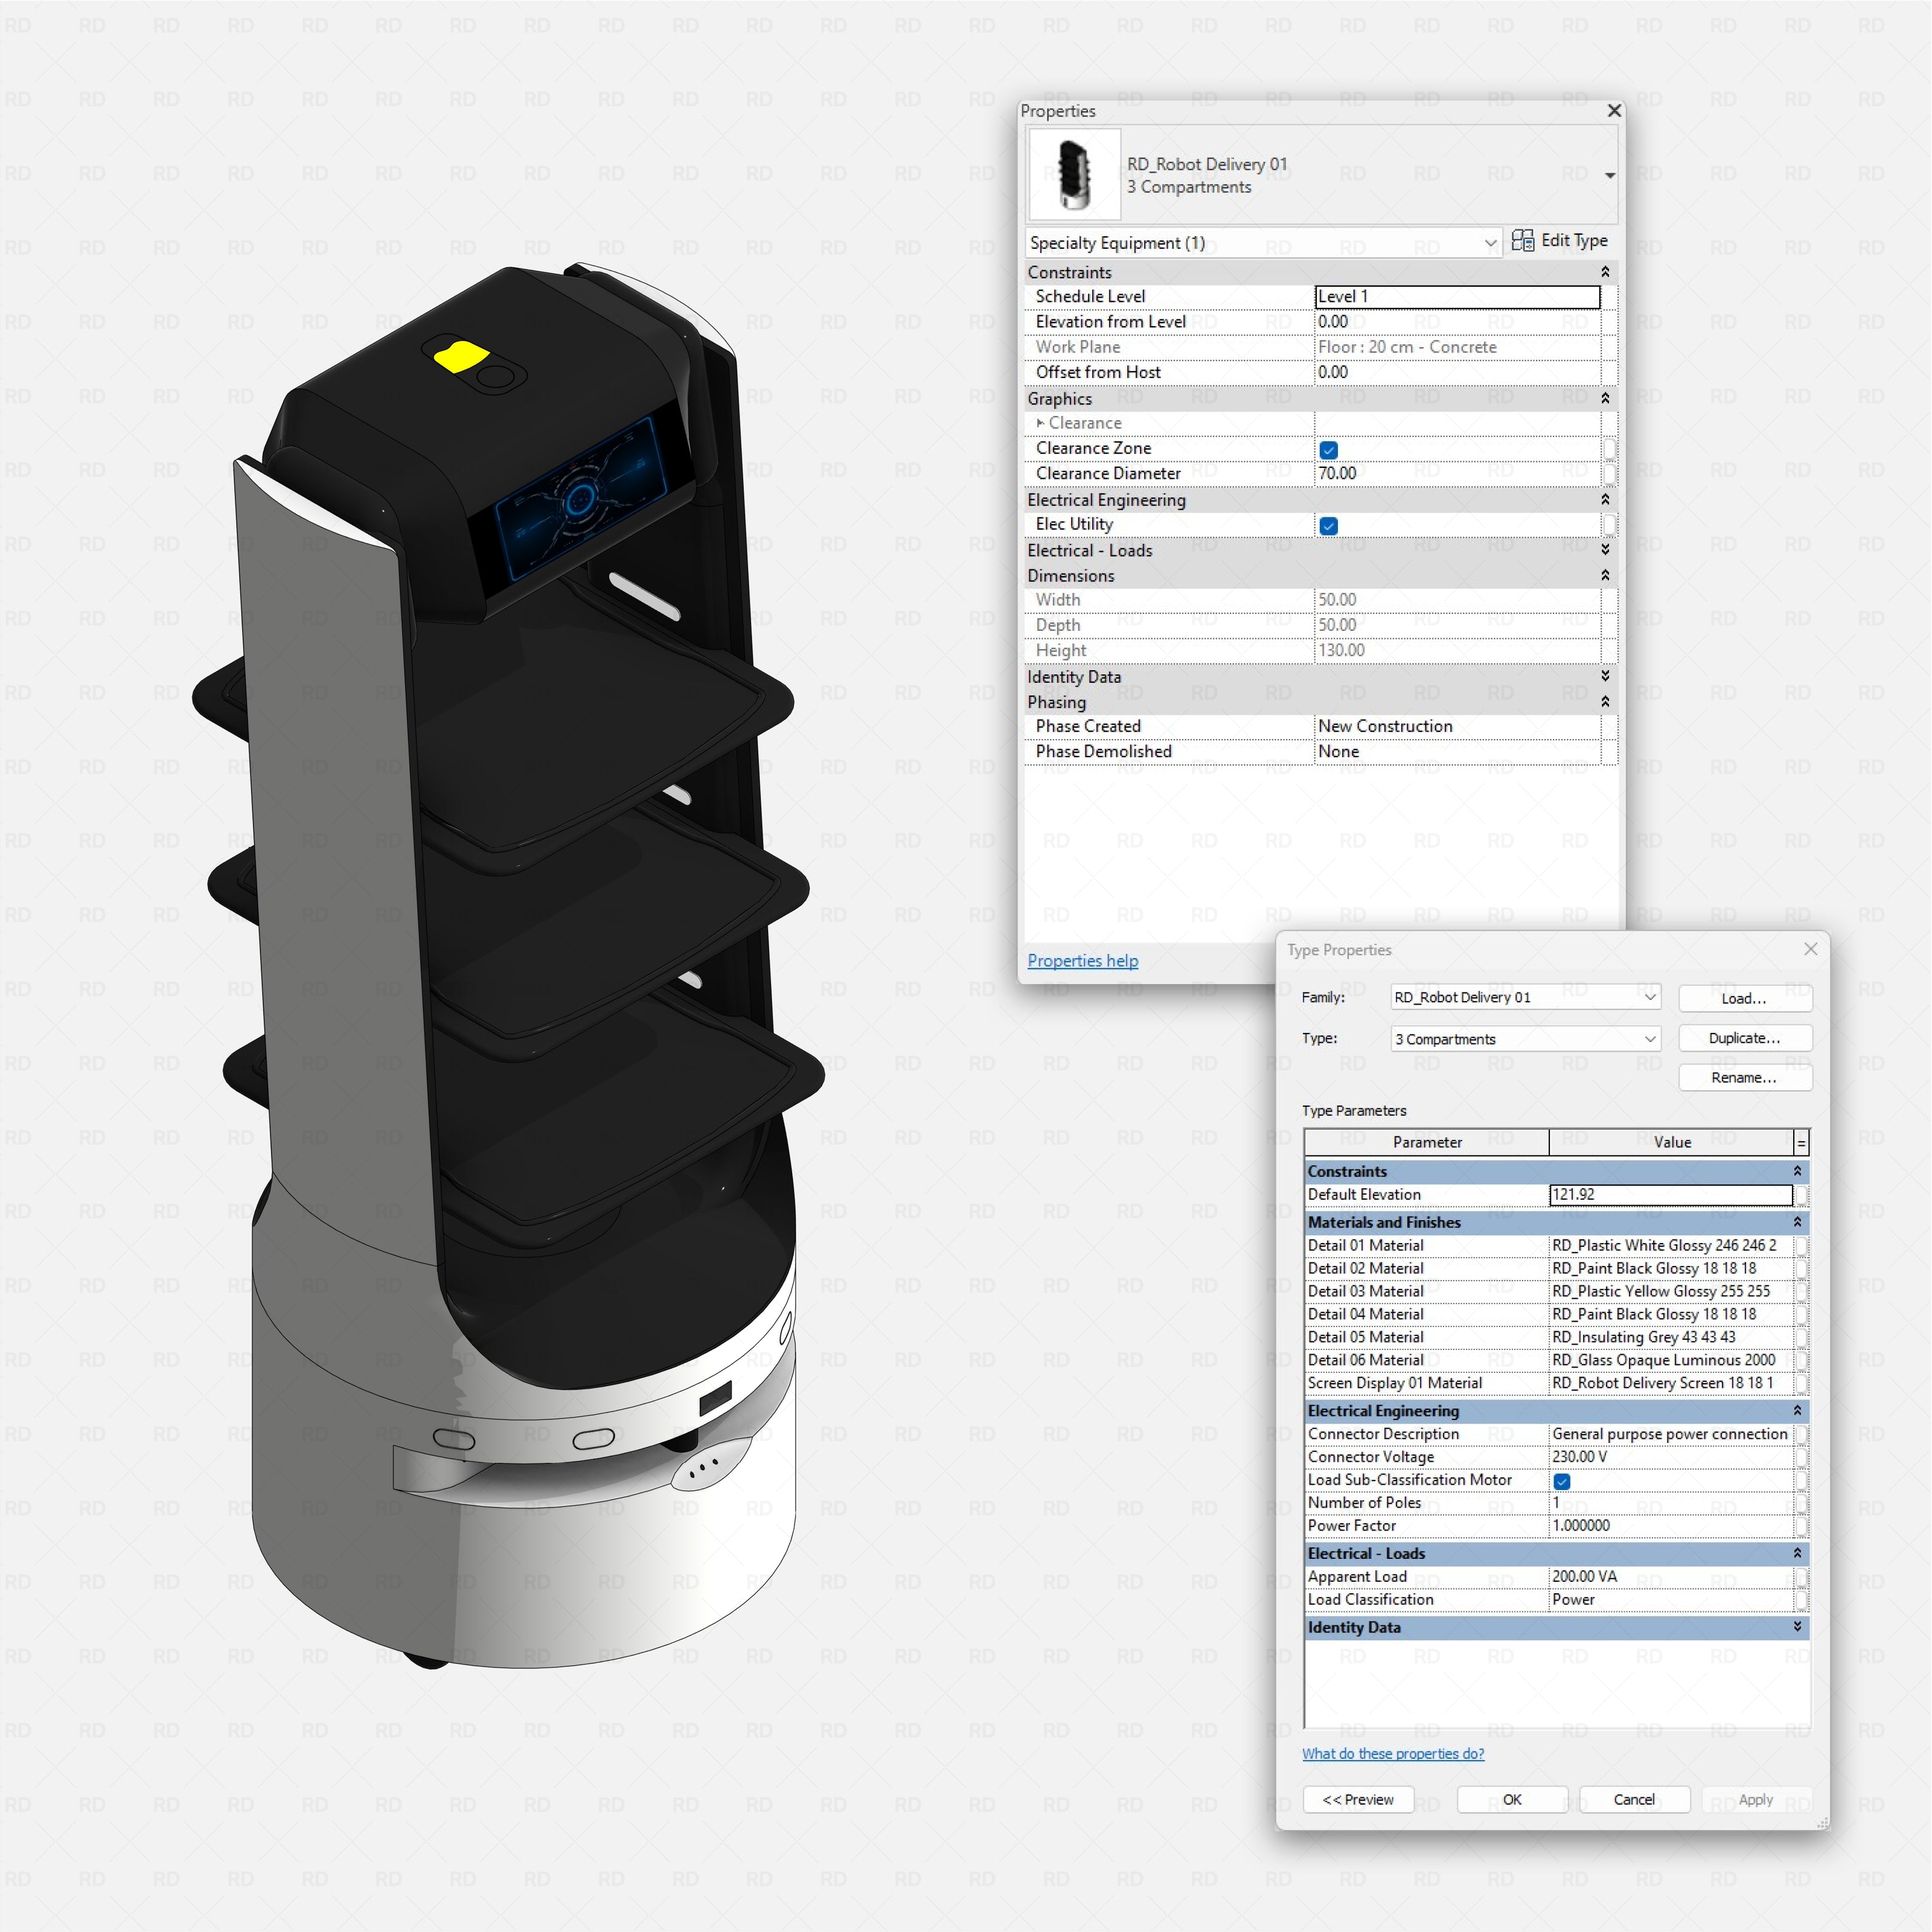Screen dimensions: 1932x1932
Task: Select the Detail 06 Material glass value
Action: pyautogui.click(x=1670, y=1361)
